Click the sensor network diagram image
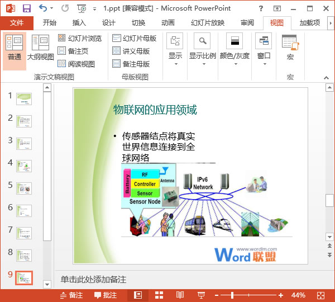The width and height of the screenshot is (335, 302). click(207, 200)
